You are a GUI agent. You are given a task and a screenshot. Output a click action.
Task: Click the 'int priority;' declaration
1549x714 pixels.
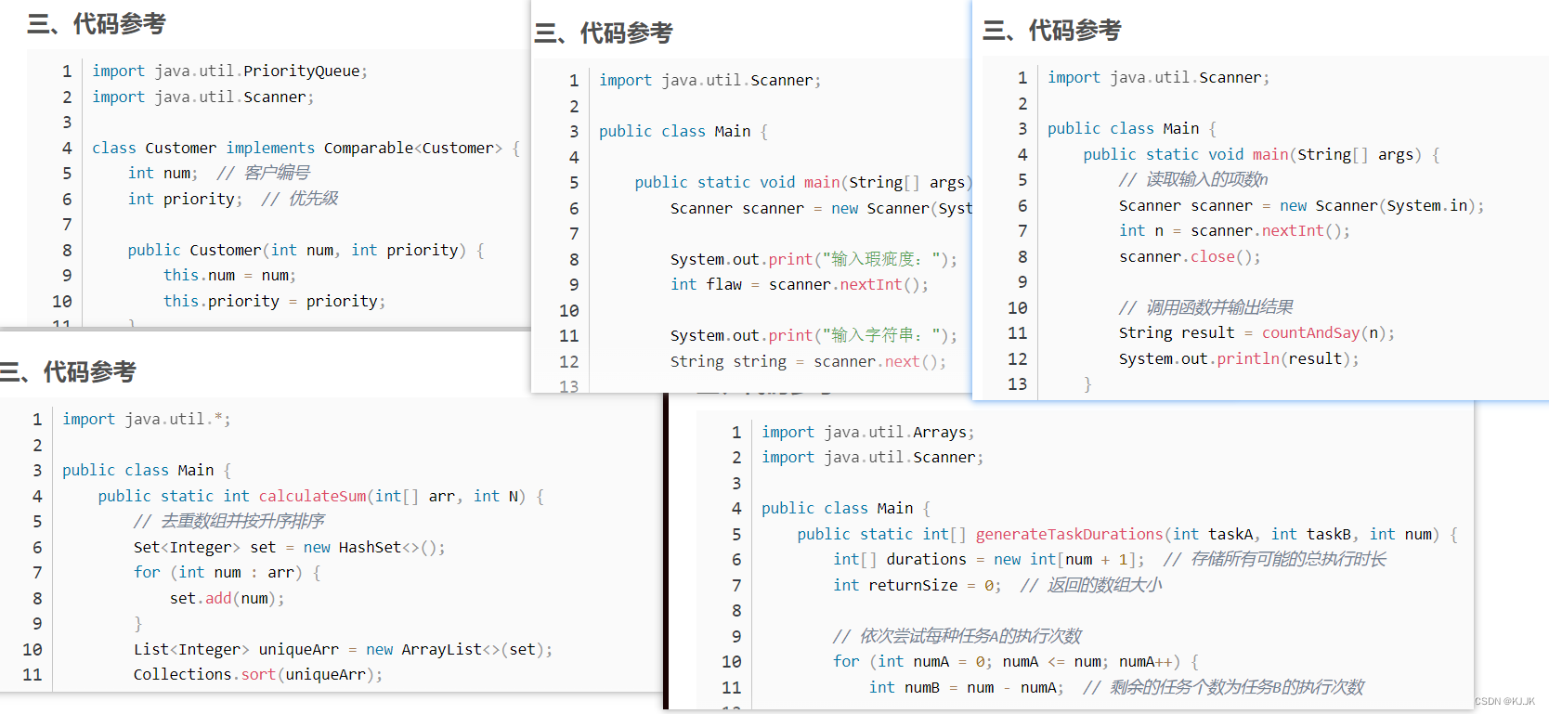[185, 200]
